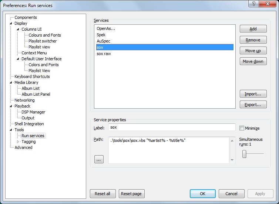Remove the selected service
Screen dimensions: 279x204
coord(253,40)
